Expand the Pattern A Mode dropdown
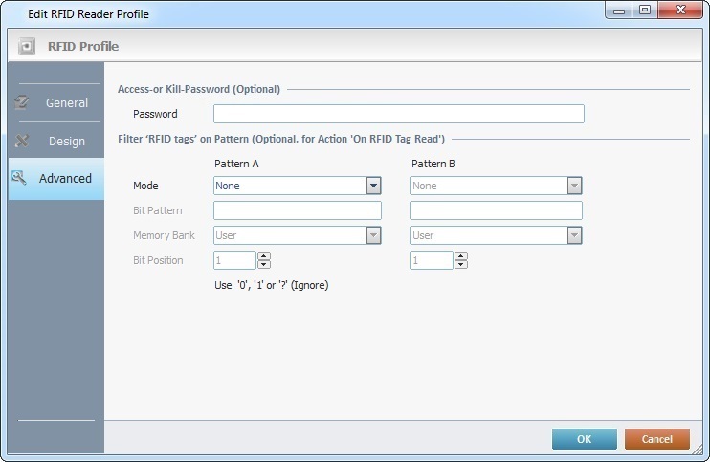The width and height of the screenshot is (710, 462). point(373,186)
